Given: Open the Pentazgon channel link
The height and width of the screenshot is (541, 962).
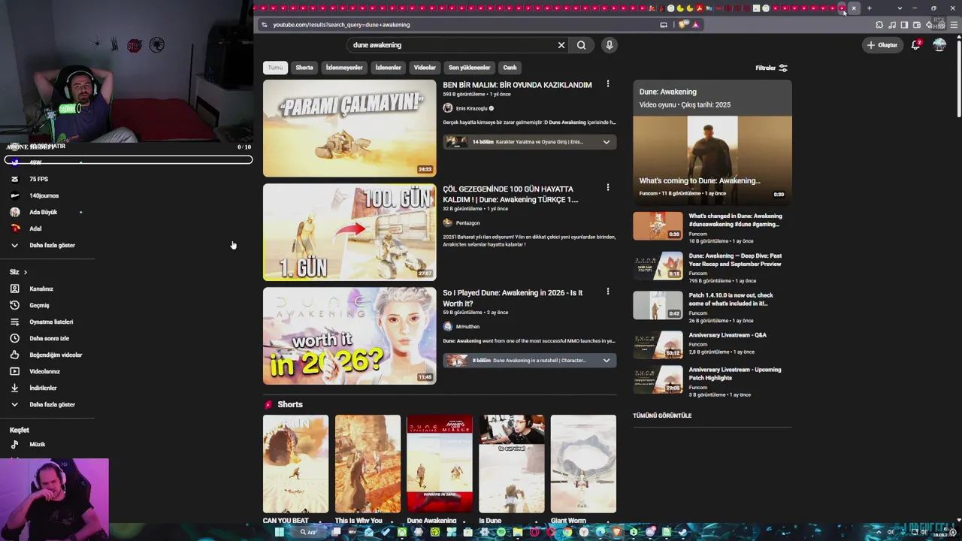Looking at the screenshot, I should pyautogui.click(x=467, y=223).
